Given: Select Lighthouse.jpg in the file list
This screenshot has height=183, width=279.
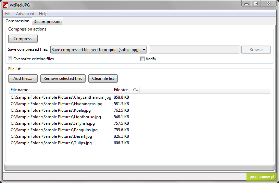Looking at the screenshot, I should pyautogui.click(x=56, y=117).
